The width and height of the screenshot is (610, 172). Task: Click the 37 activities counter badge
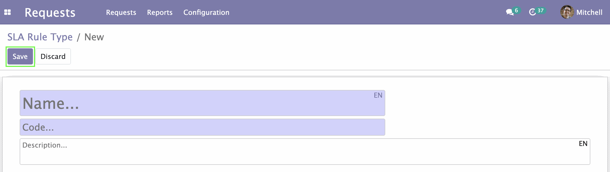(540, 10)
